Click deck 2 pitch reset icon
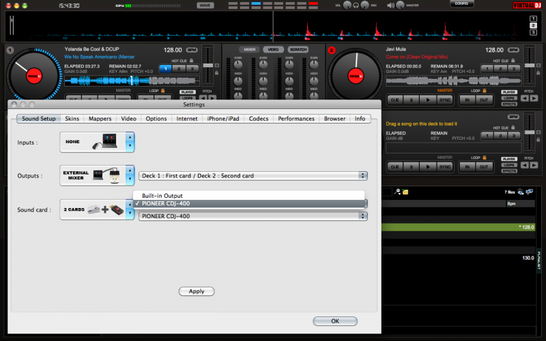This screenshot has width=546, height=341. click(x=538, y=65)
